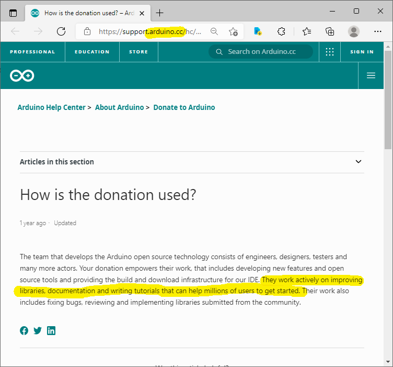Go to Arduino Help Center breadcrumb

pos(51,107)
